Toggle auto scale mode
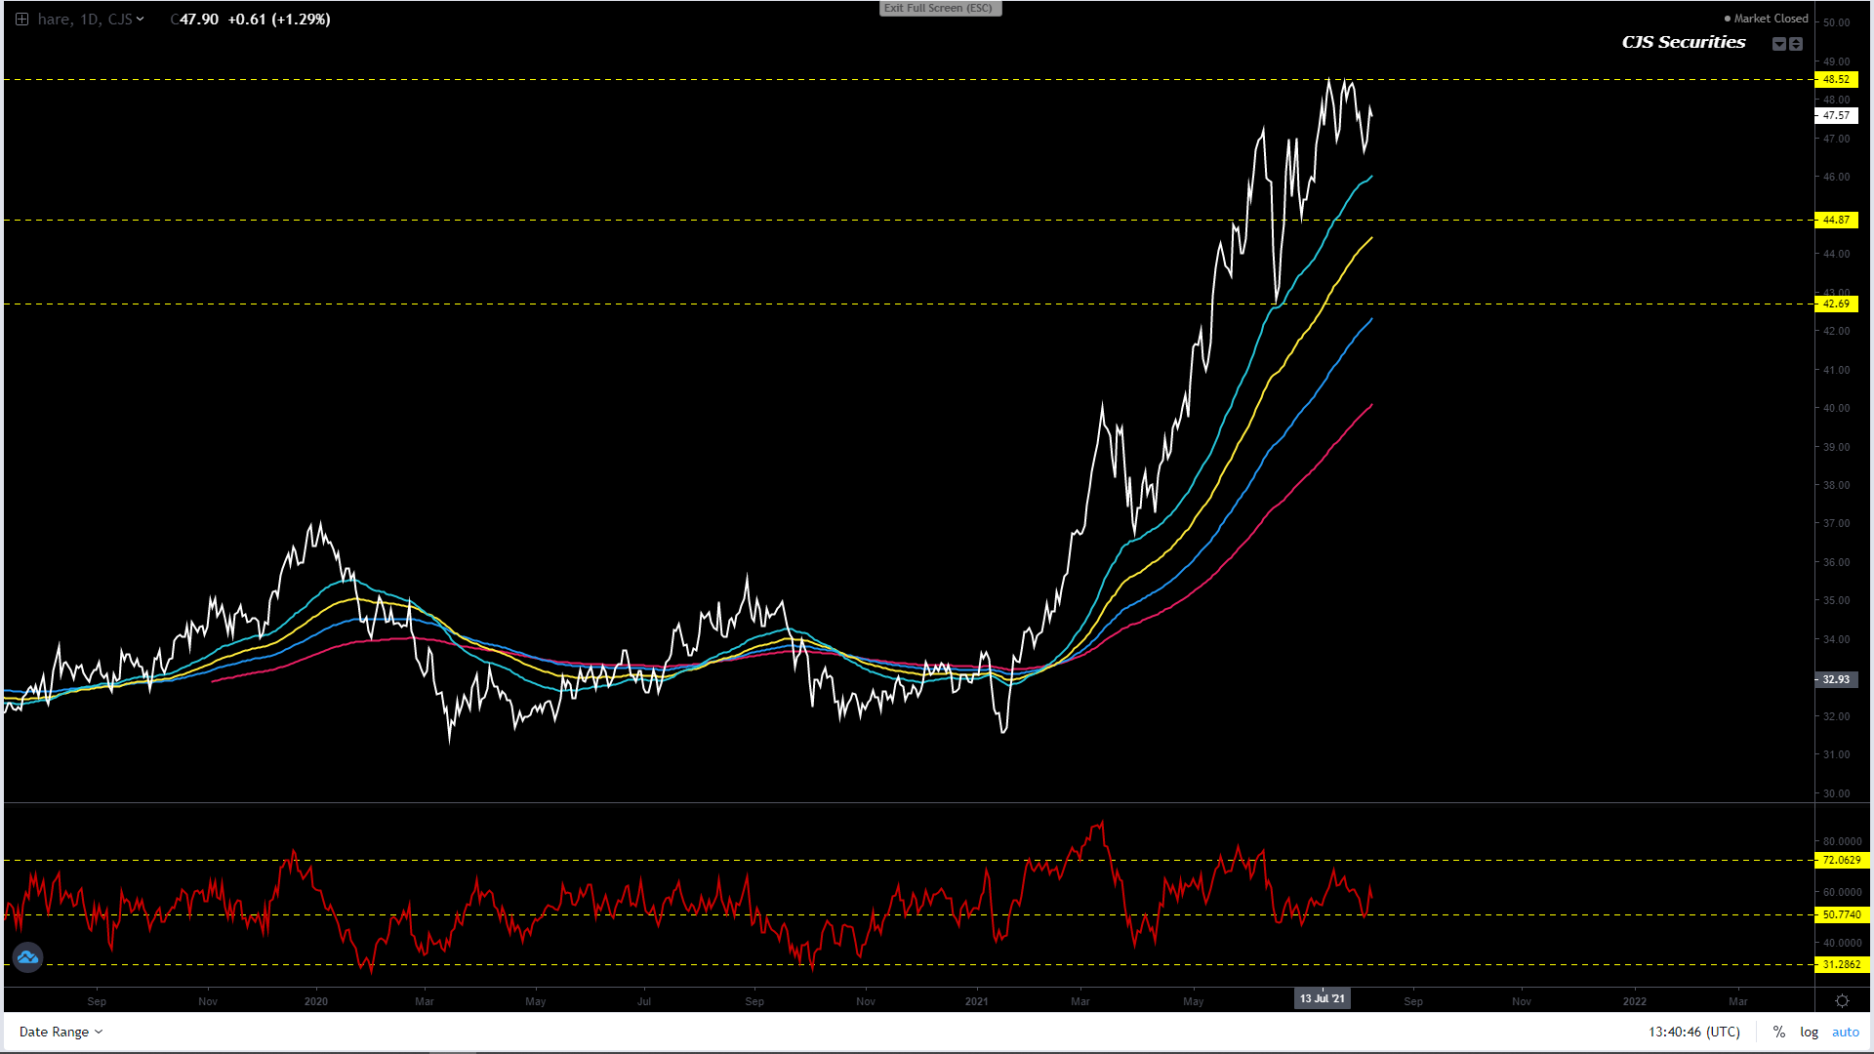Image resolution: width=1874 pixels, height=1054 pixels. tap(1845, 1033)
